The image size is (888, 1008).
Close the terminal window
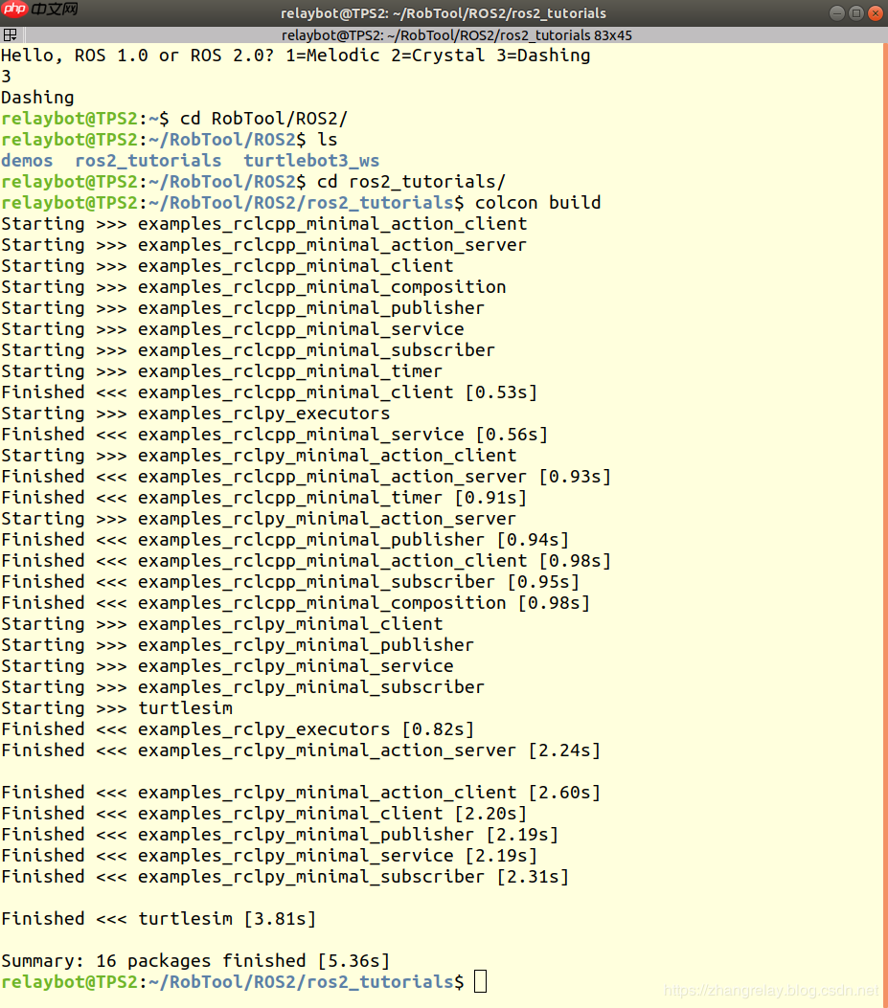tap(876, 12)
